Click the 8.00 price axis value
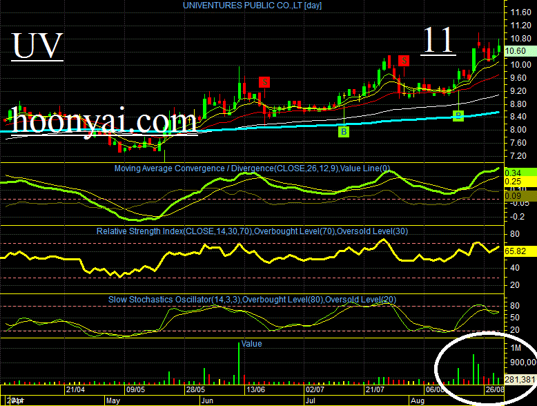Image resolution: width=537 pixels, height=406 pixels. point(518,130)
